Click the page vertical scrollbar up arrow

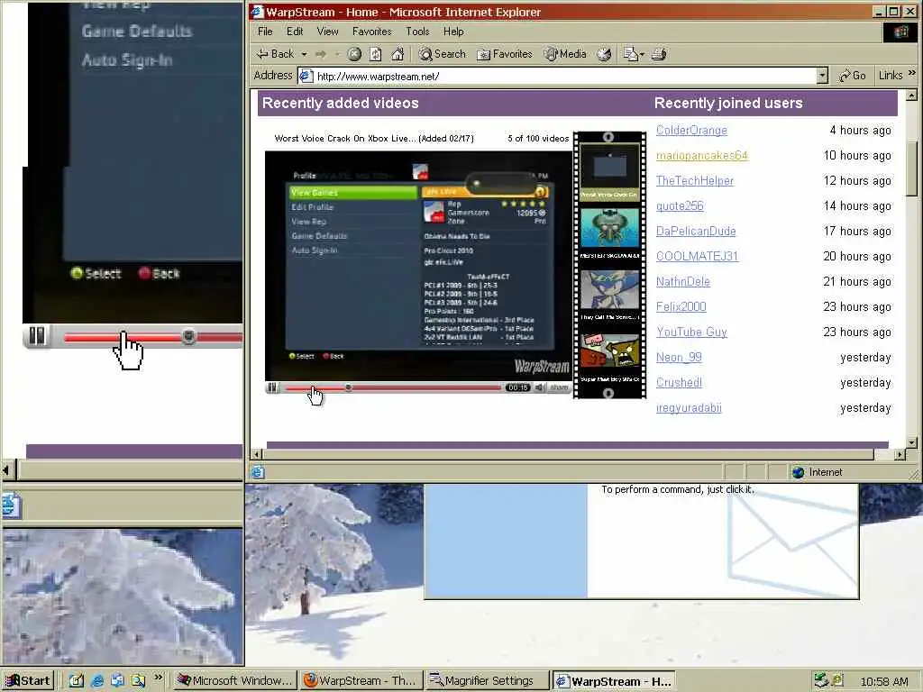[911, 95]
